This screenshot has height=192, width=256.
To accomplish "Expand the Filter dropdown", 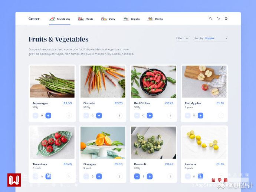I will (x=182, y=38).
